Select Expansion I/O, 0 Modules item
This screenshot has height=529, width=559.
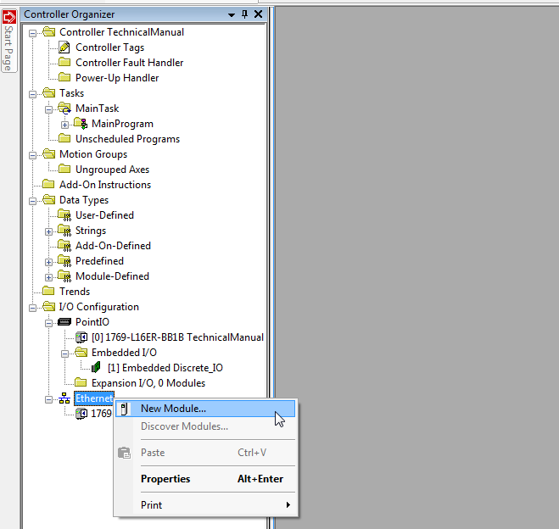148,383
